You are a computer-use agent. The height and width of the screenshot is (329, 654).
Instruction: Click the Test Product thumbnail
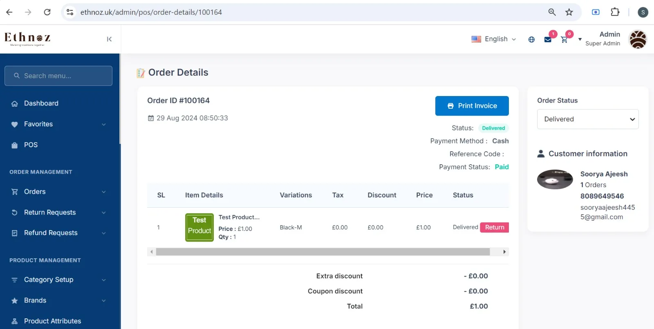pos(199,227)
